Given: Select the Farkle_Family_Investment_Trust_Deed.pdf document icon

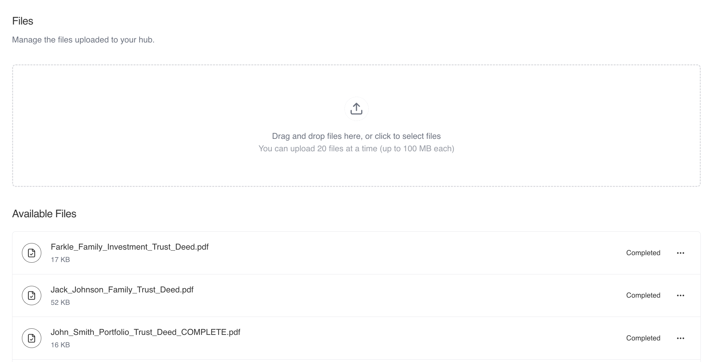Looking at the screenshot, I should [x=31, y=253].
